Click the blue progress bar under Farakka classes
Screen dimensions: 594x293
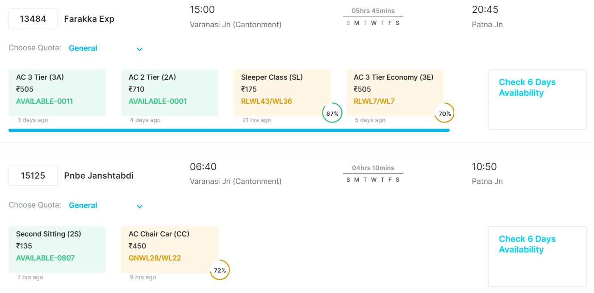click(x=229, y=130)
